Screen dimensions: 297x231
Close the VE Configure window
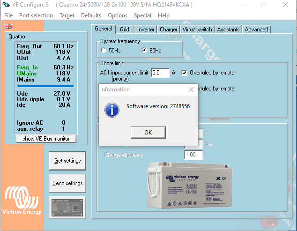[285, 5]
